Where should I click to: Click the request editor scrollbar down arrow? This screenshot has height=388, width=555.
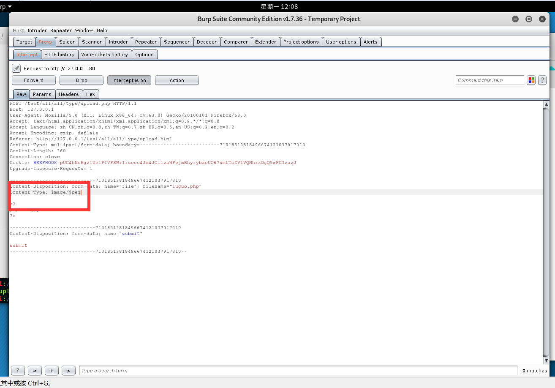(x=546, y=361)
